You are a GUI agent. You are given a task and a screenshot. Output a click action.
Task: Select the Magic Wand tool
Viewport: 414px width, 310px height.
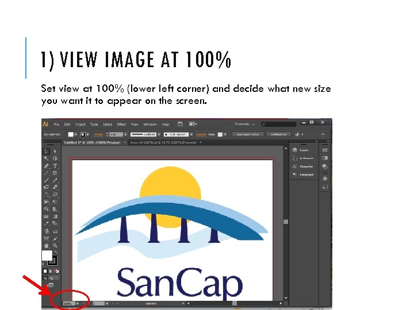click(46, 158)
